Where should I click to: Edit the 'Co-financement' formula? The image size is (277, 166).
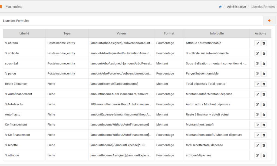point(257,125)
